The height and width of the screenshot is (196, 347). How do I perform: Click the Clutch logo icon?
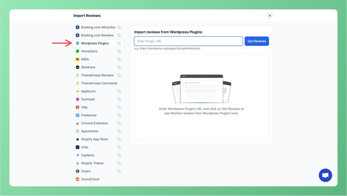click(78, 171)
